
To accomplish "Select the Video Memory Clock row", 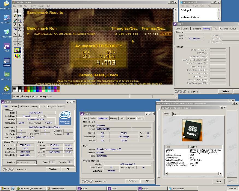I will pyautogui.click(x=193, y=163).
